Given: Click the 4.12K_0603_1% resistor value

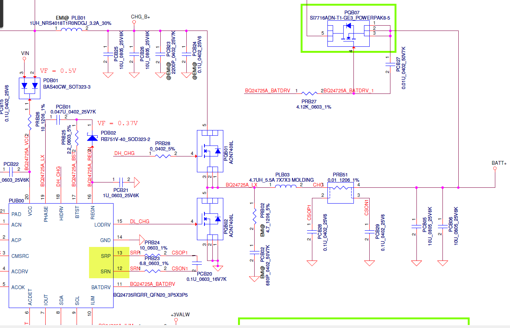Looking at the screenshot, I should point(314,107).
